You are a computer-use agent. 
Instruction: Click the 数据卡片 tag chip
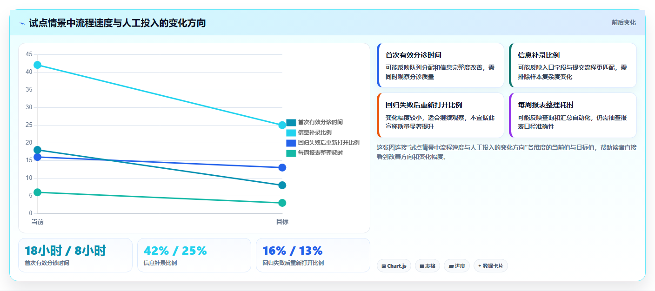pyautogui.click(x=491, y=266)
